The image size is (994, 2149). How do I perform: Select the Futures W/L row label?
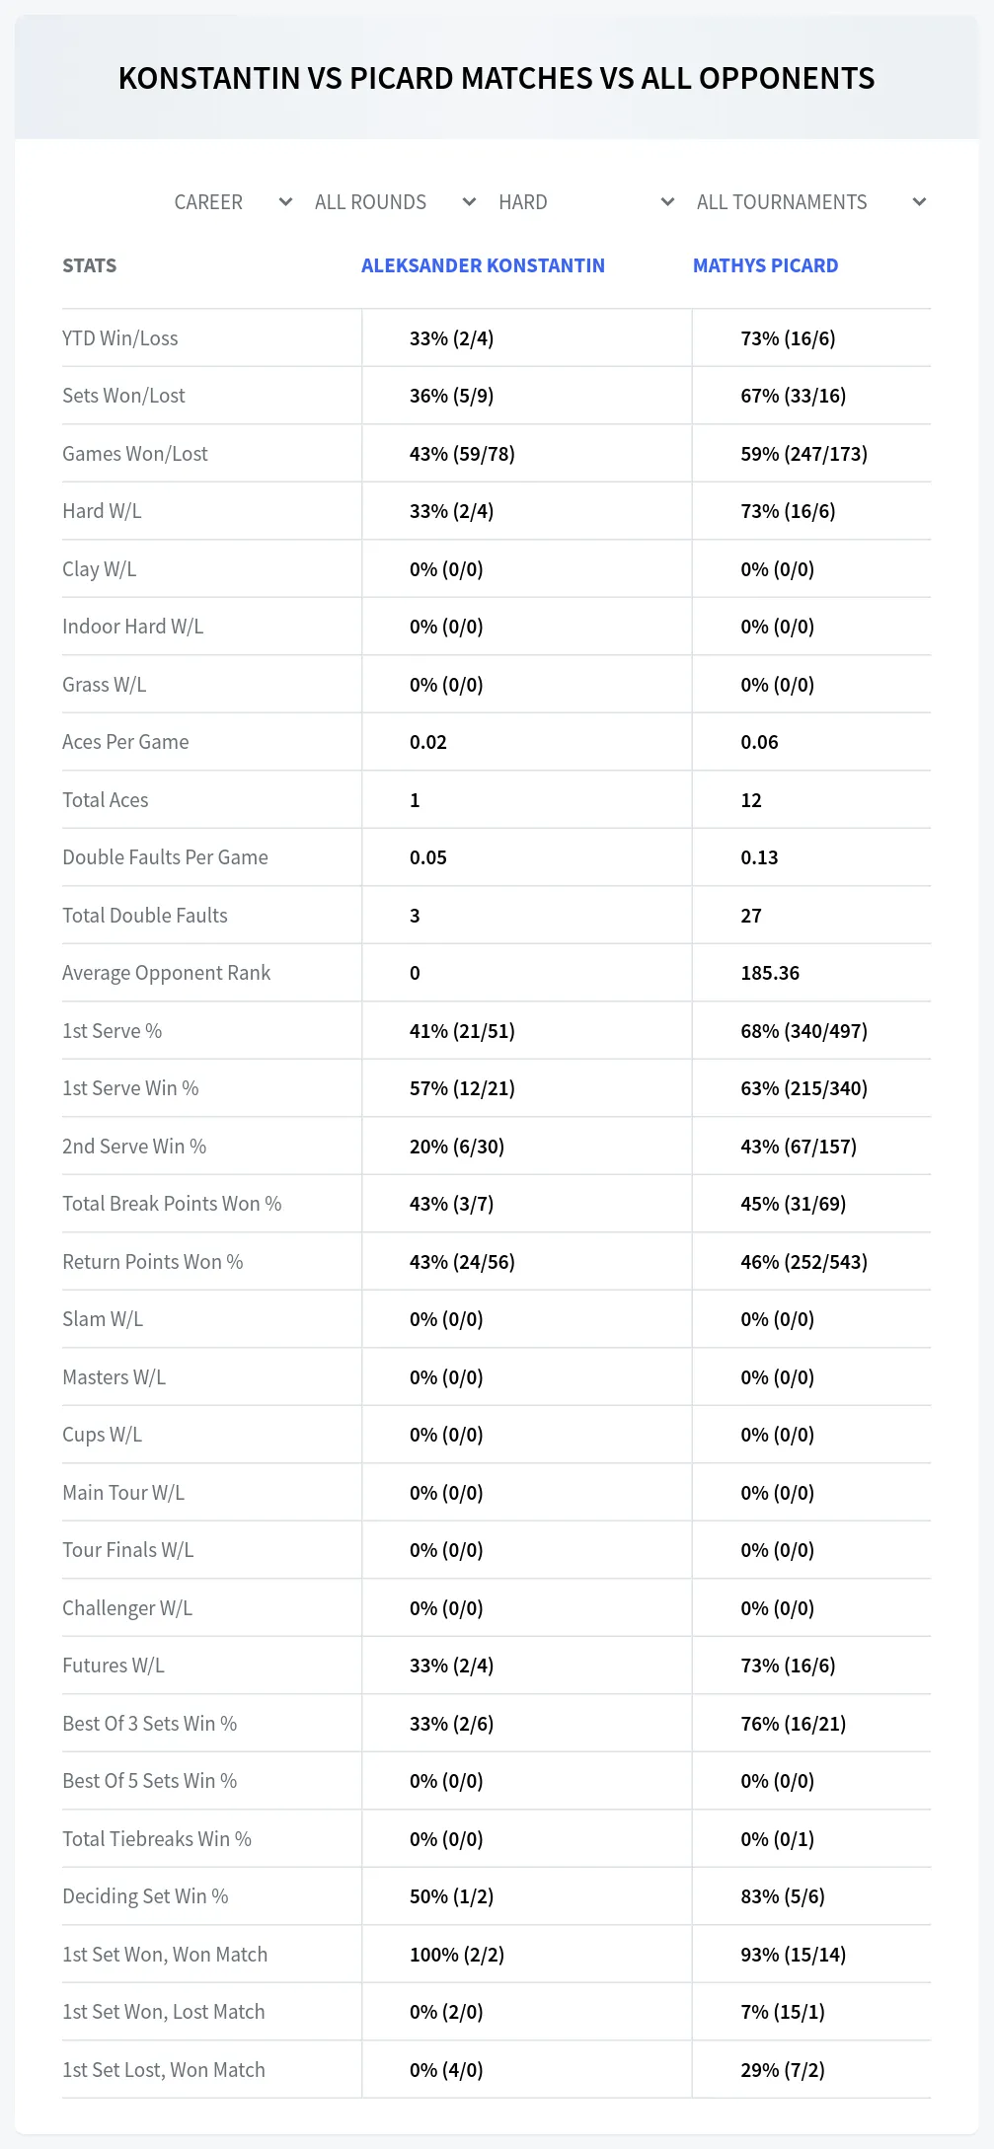(114, 1666)
